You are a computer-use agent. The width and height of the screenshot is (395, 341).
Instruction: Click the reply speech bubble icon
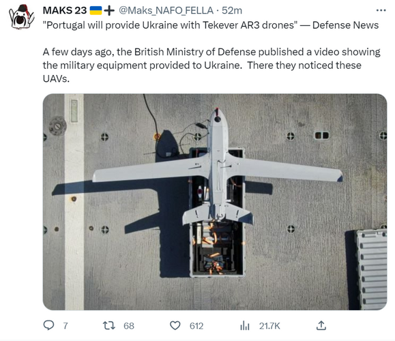click(48, 325)
